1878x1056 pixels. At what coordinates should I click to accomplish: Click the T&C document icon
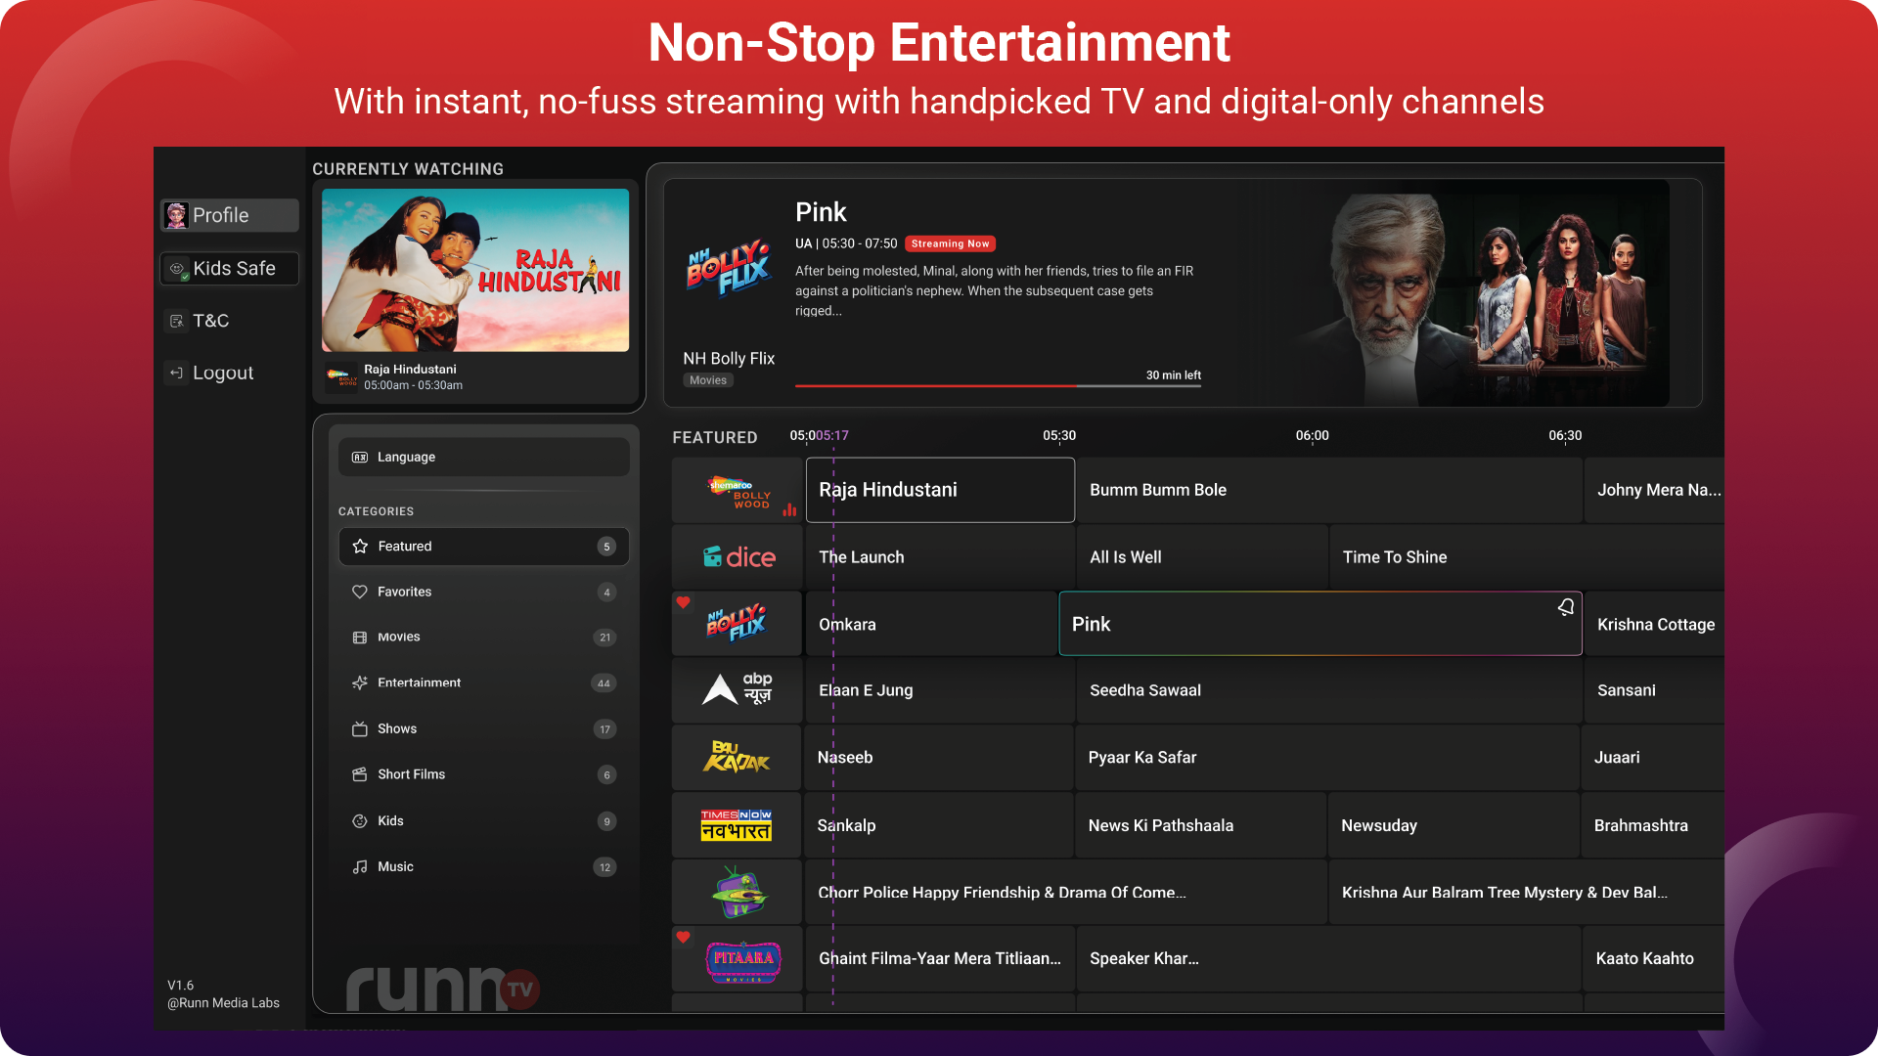pos(176,321)
